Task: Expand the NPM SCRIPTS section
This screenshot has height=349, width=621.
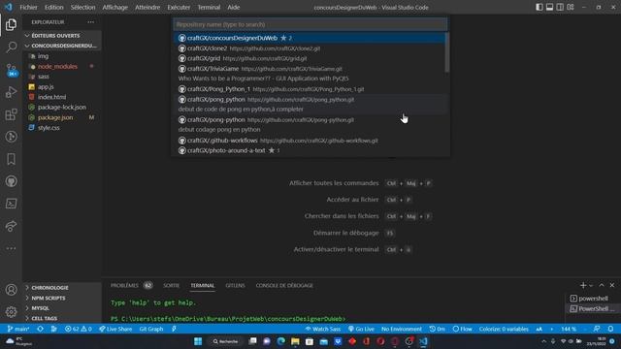Action: click(62, 298)
